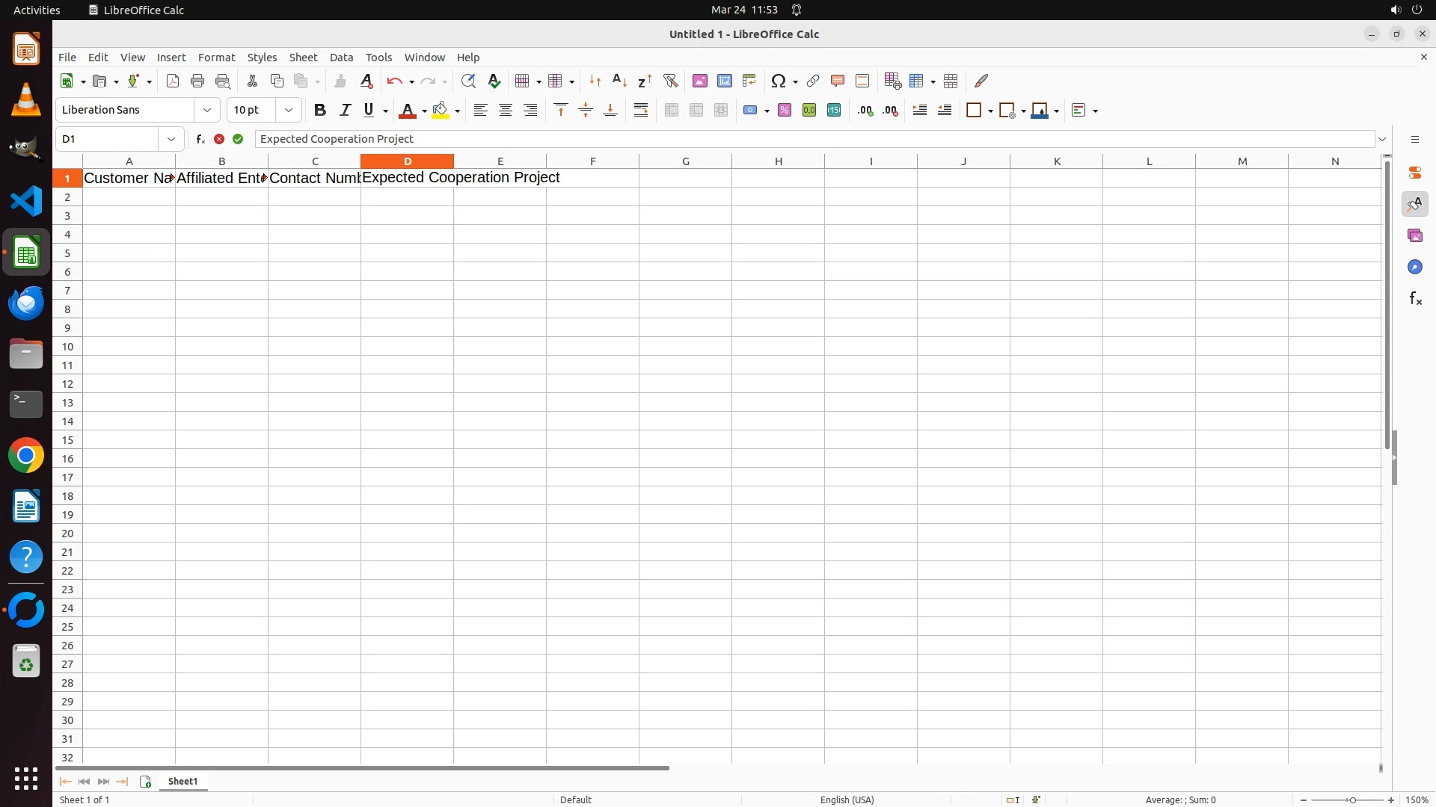This screenshot has height=807, width=1436.
Task: Click the AutoFilter icon
Action: tap(670, 81)
